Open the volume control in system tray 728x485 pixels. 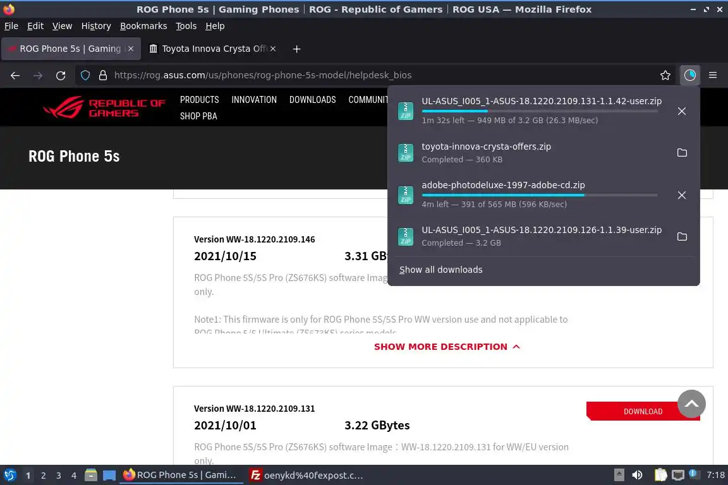coord(638,475)
